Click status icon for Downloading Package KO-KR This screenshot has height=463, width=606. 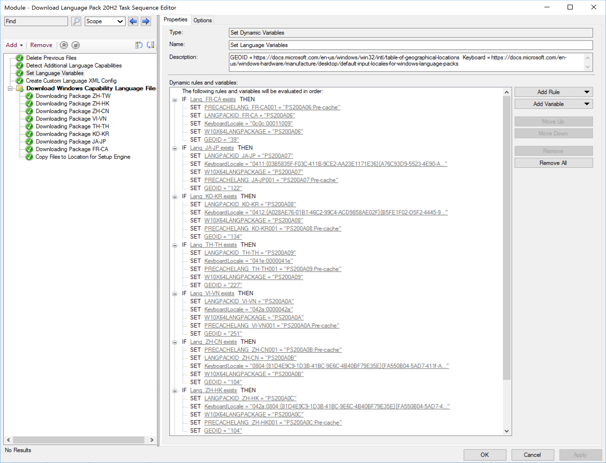click(x=29, y=134)
